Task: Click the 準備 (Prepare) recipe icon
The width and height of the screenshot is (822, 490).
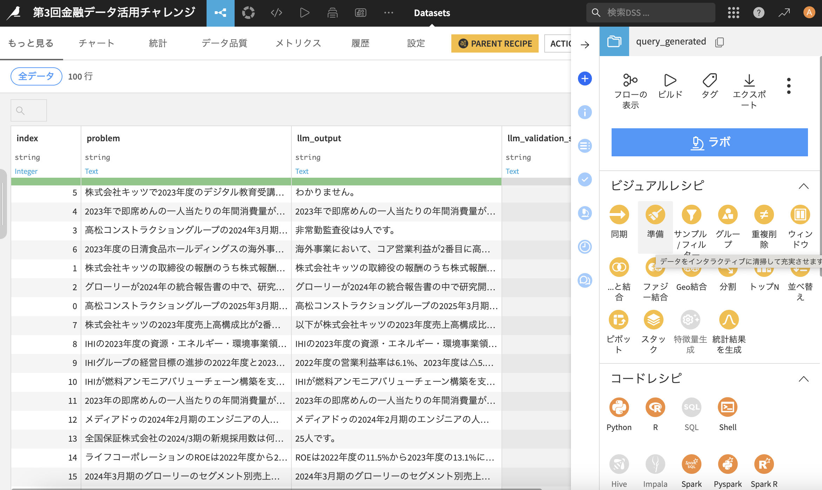Action: [x=655, y=215]
